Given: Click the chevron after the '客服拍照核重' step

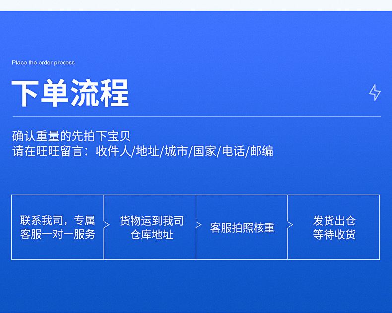Looking at the screenshot, I should coord(290,225).
